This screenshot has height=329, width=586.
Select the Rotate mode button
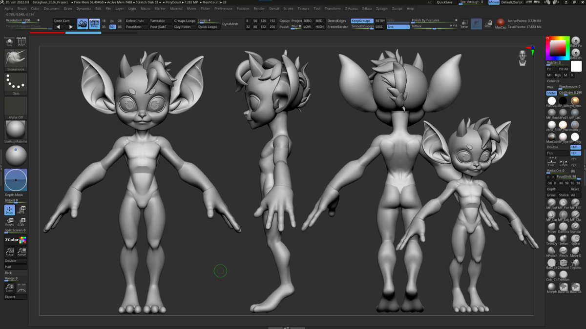10,222
